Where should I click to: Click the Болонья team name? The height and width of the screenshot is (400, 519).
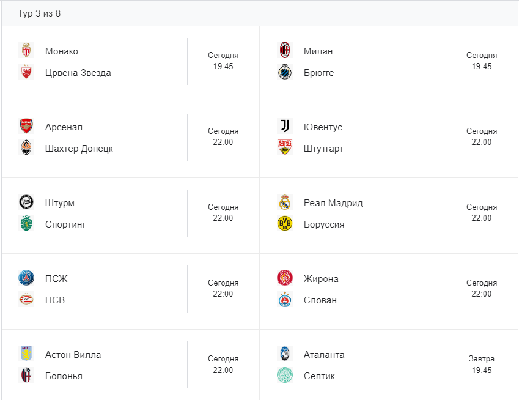64,376
